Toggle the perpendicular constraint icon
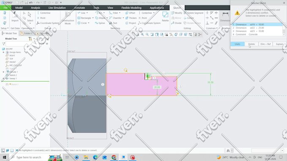 207,23
